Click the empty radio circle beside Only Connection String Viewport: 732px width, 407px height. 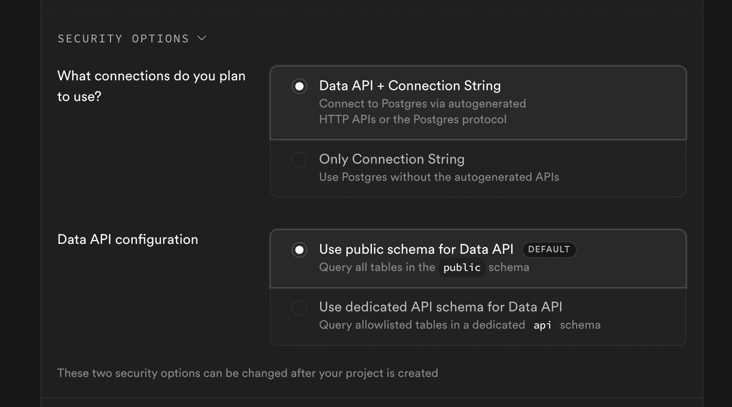pyautogui.click(x=299, y=160)
